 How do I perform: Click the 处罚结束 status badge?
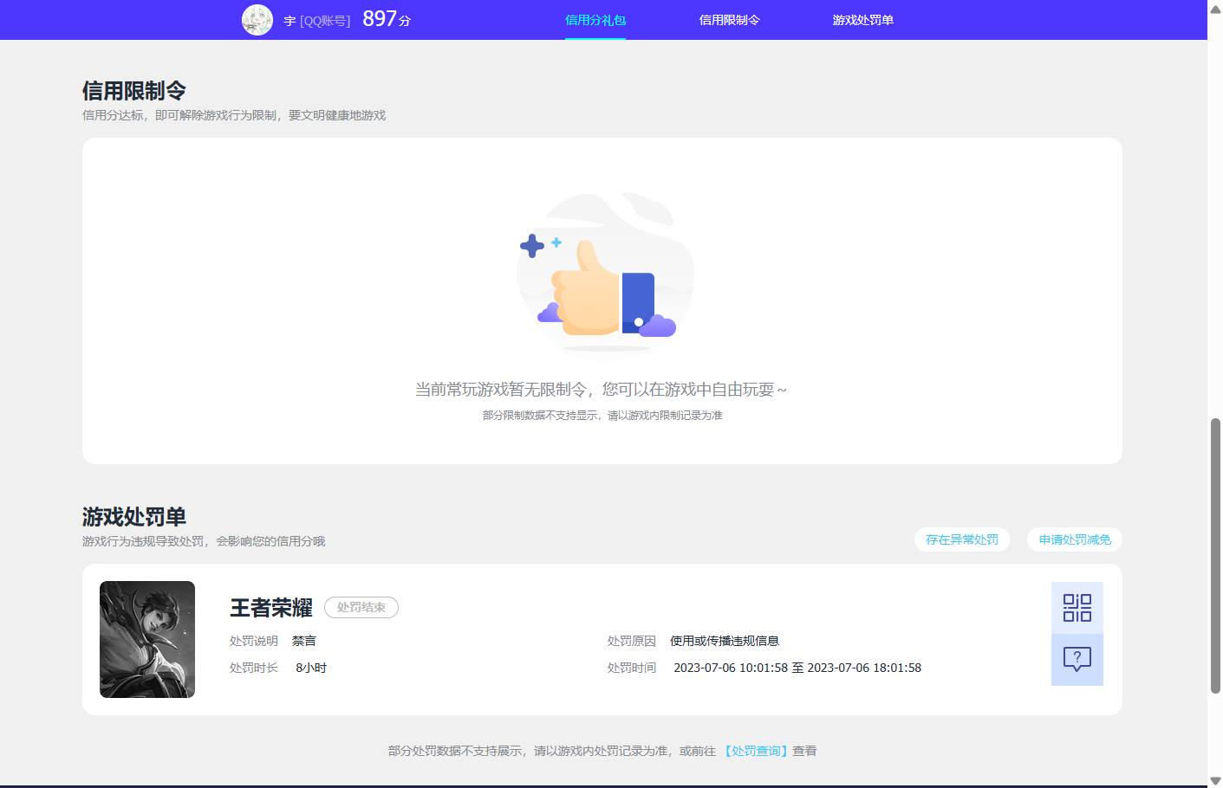361,607
